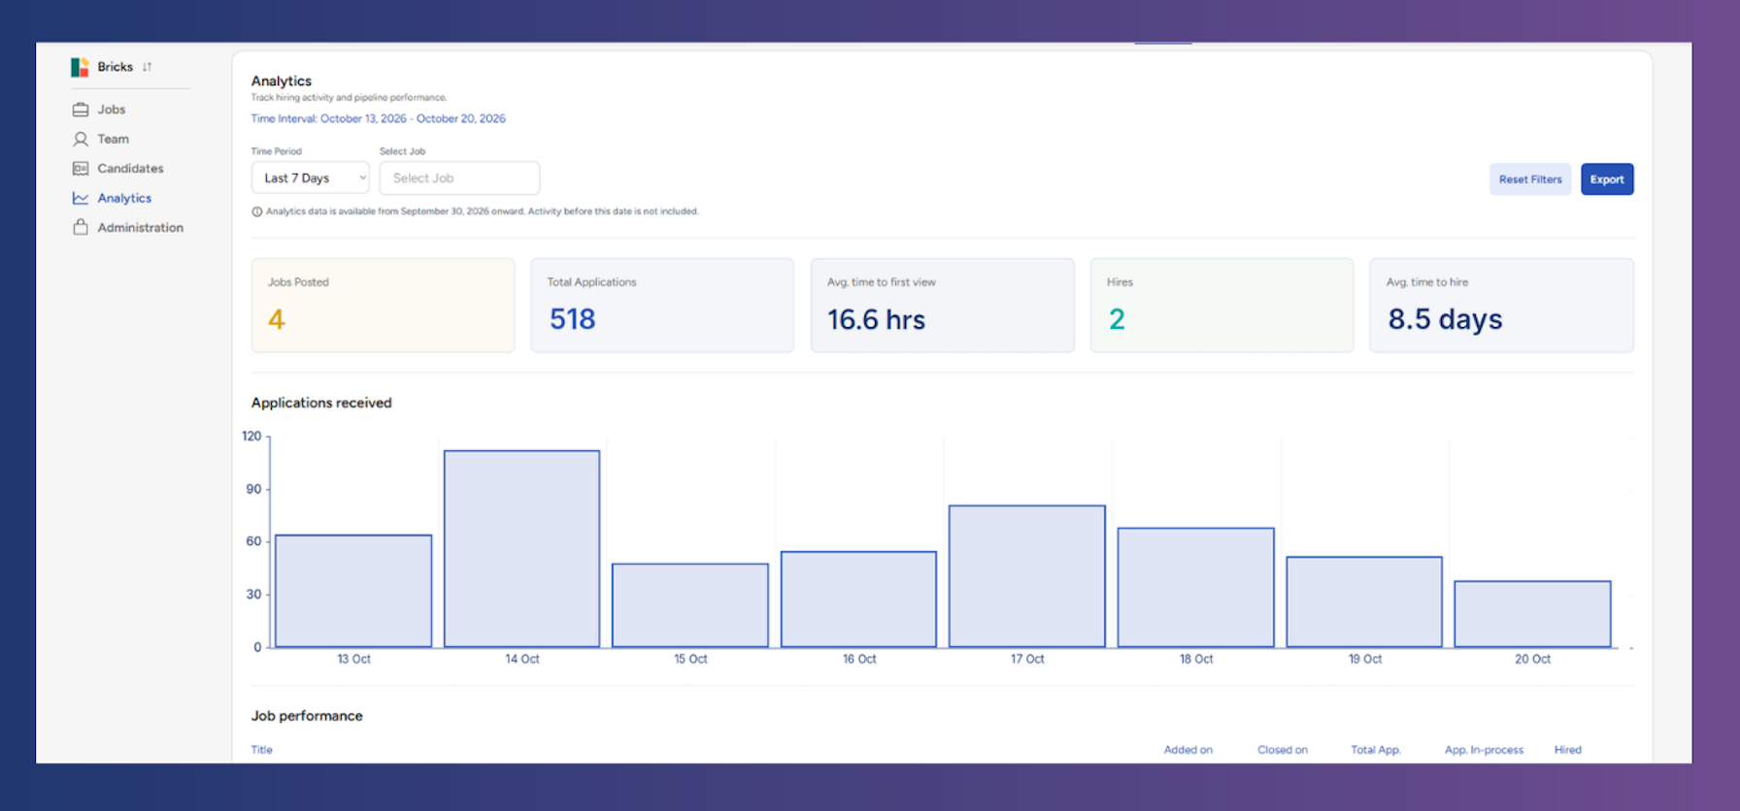Click the Closed on column header

(1283, 750)
